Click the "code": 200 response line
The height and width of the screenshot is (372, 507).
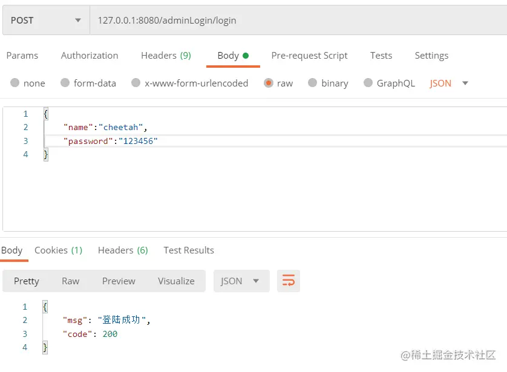[x=90, y=334]
